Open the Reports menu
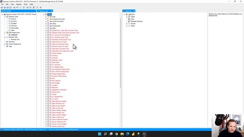The image size is (244, 137). pos(19,4)
